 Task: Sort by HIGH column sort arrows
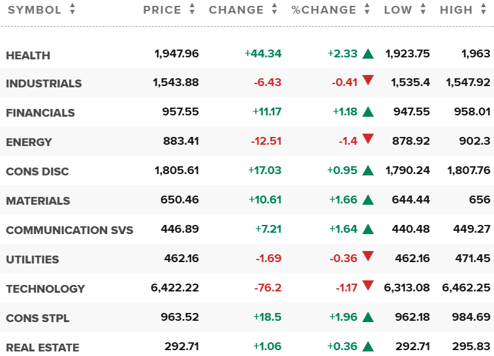pos(484,9)
